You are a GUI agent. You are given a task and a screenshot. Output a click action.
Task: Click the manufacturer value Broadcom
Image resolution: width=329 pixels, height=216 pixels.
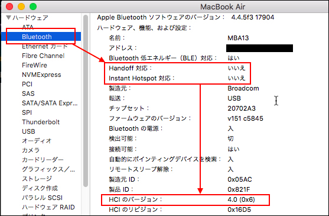click(243, 88)
